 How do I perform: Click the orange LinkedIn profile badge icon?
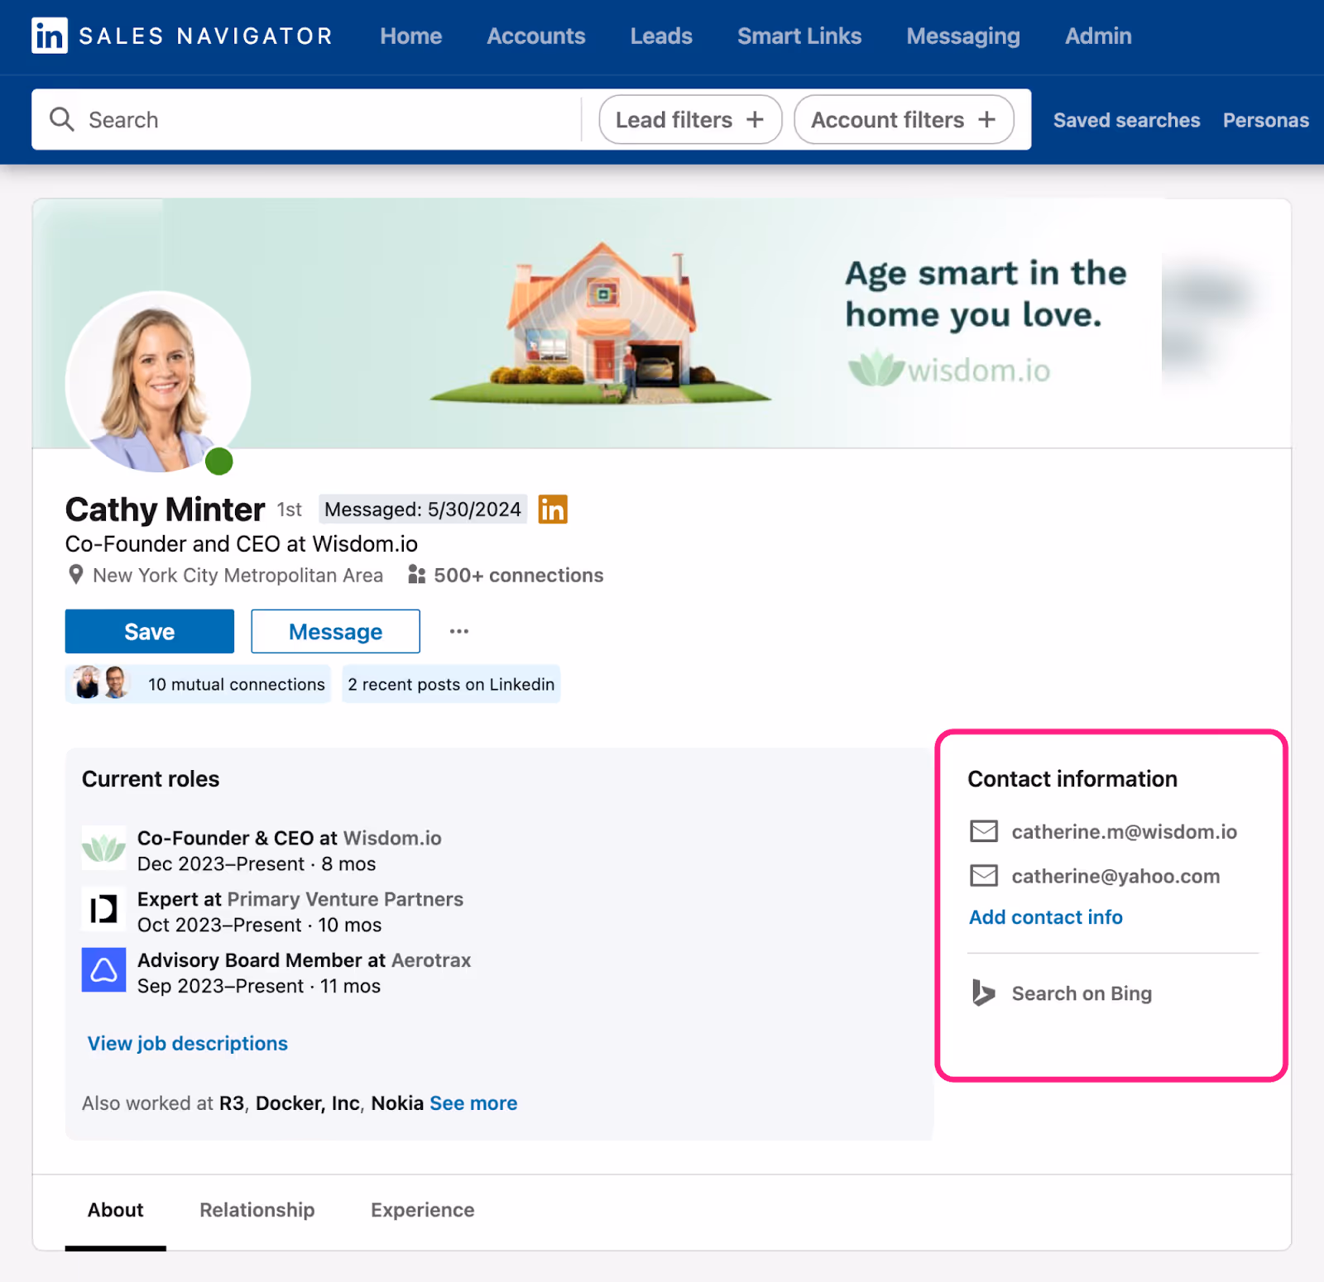tap(553, 509)
